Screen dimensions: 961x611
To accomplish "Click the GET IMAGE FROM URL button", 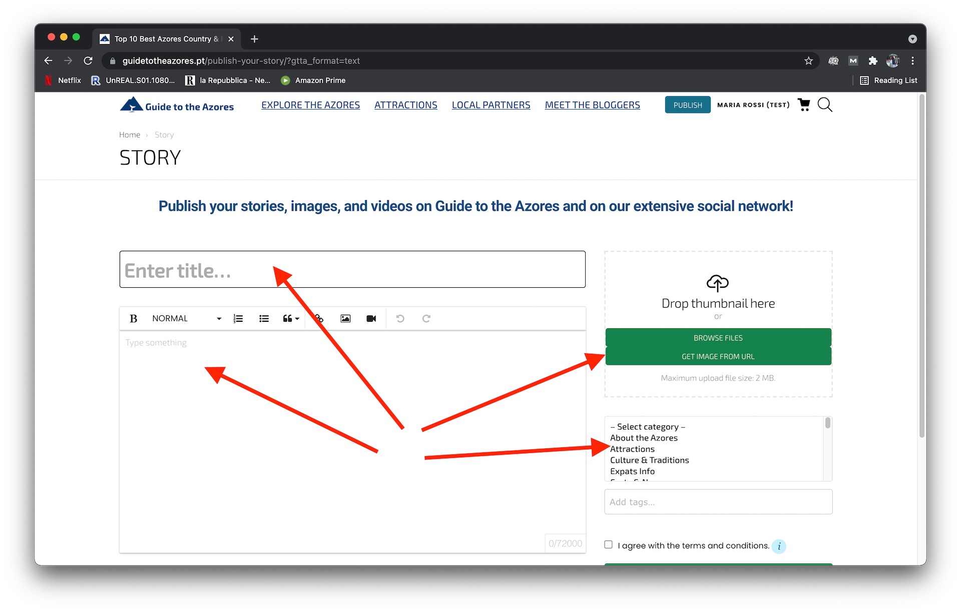I will click(718, 356).
